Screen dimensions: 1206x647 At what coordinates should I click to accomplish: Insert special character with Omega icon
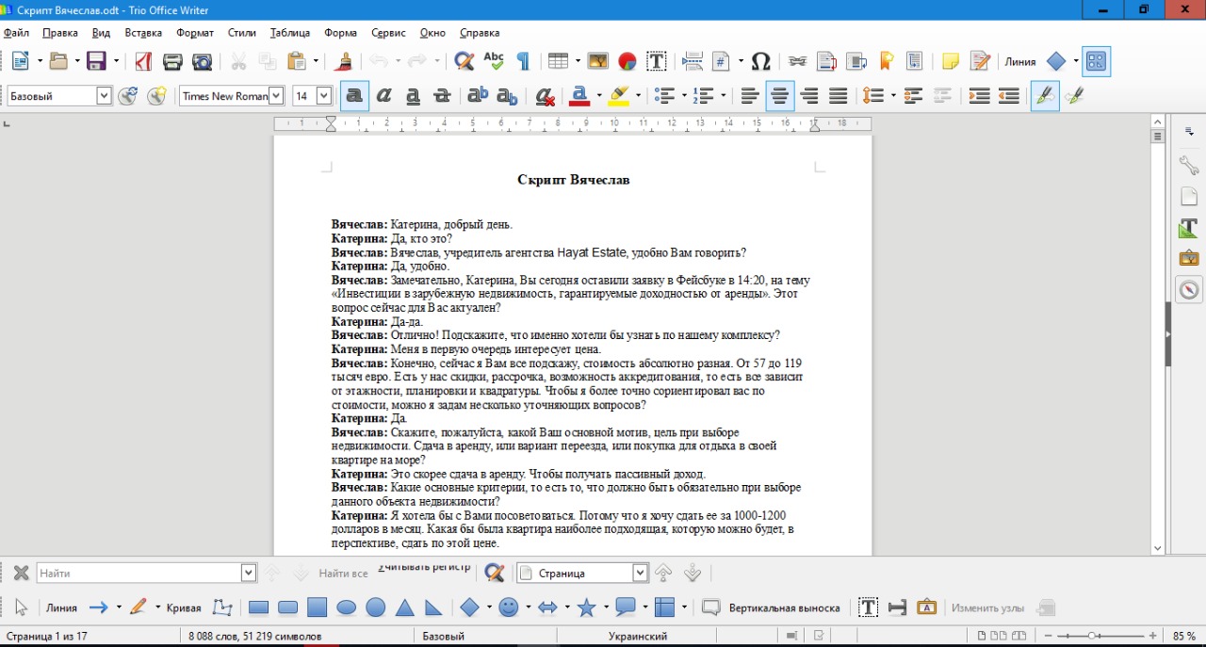(x=761, y=62)
